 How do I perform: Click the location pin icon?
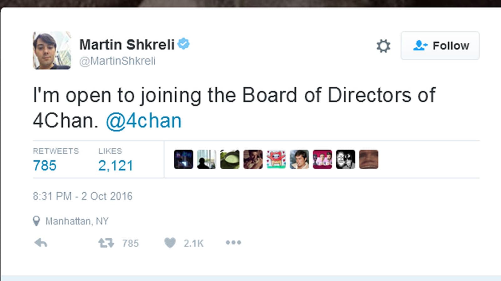[36, 221]
